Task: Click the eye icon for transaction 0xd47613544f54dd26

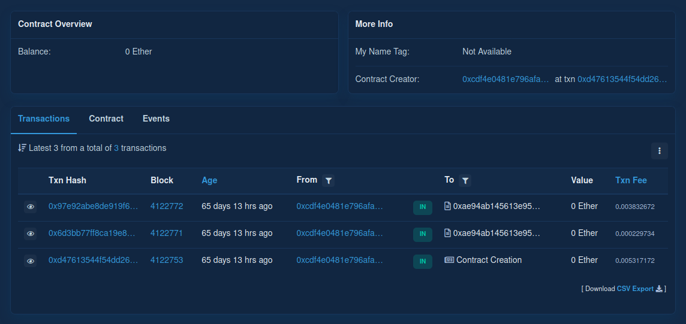Action: point(30,261)
